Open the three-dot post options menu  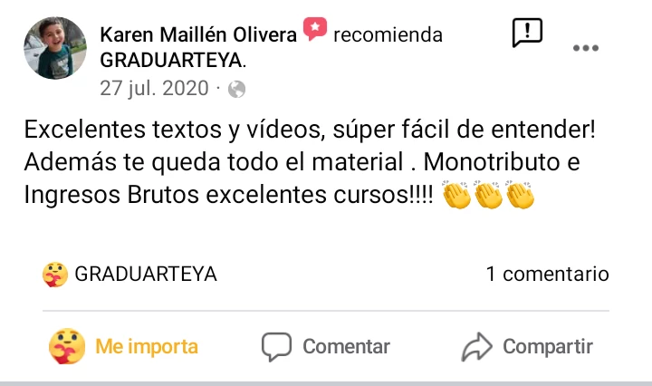pos(586,48)
